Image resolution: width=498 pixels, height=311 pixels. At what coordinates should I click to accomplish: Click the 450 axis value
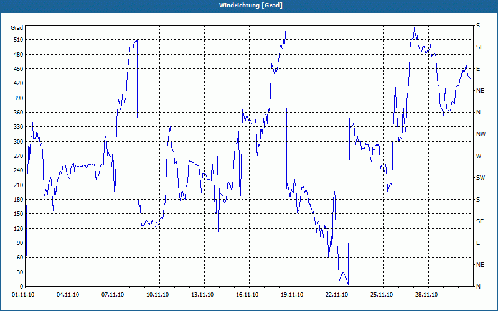coord(19,69)
